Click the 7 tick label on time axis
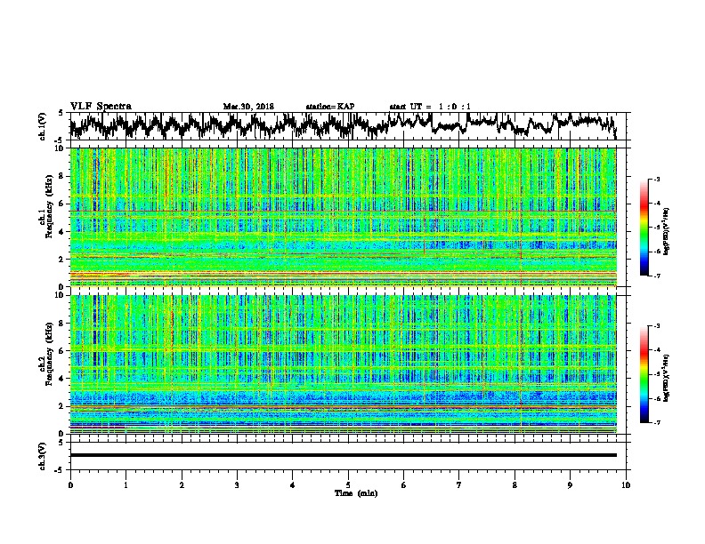 click(x=459, y=485)
